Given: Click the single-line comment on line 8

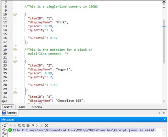Looking at the screenshot, I should click(x=61, y=6).
